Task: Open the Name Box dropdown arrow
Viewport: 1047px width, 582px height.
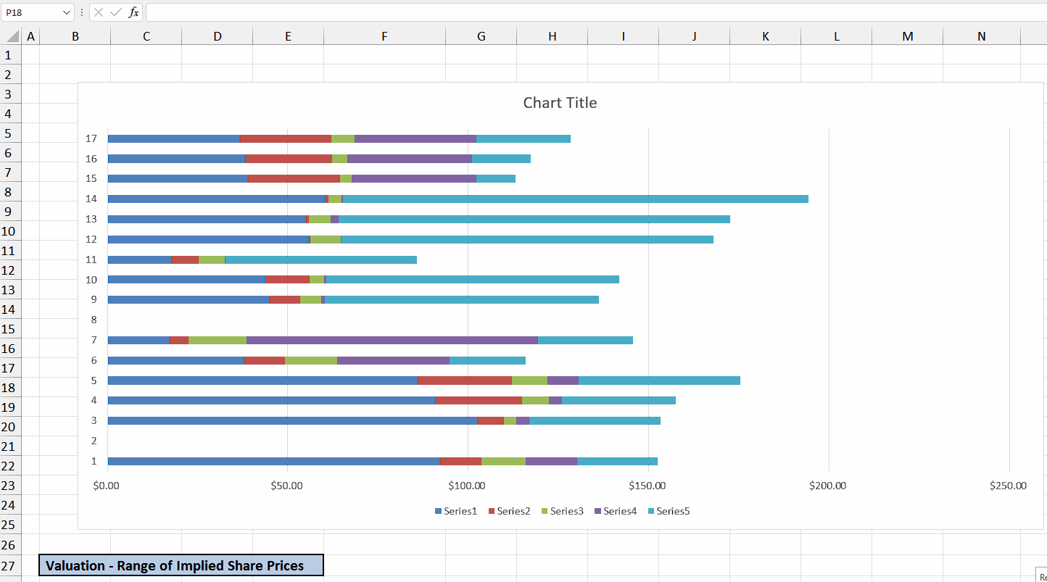Action: (65, 12)
